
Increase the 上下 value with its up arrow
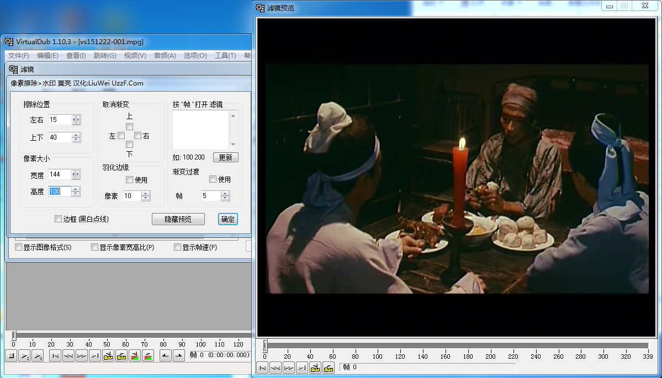(x=76, y=135)
